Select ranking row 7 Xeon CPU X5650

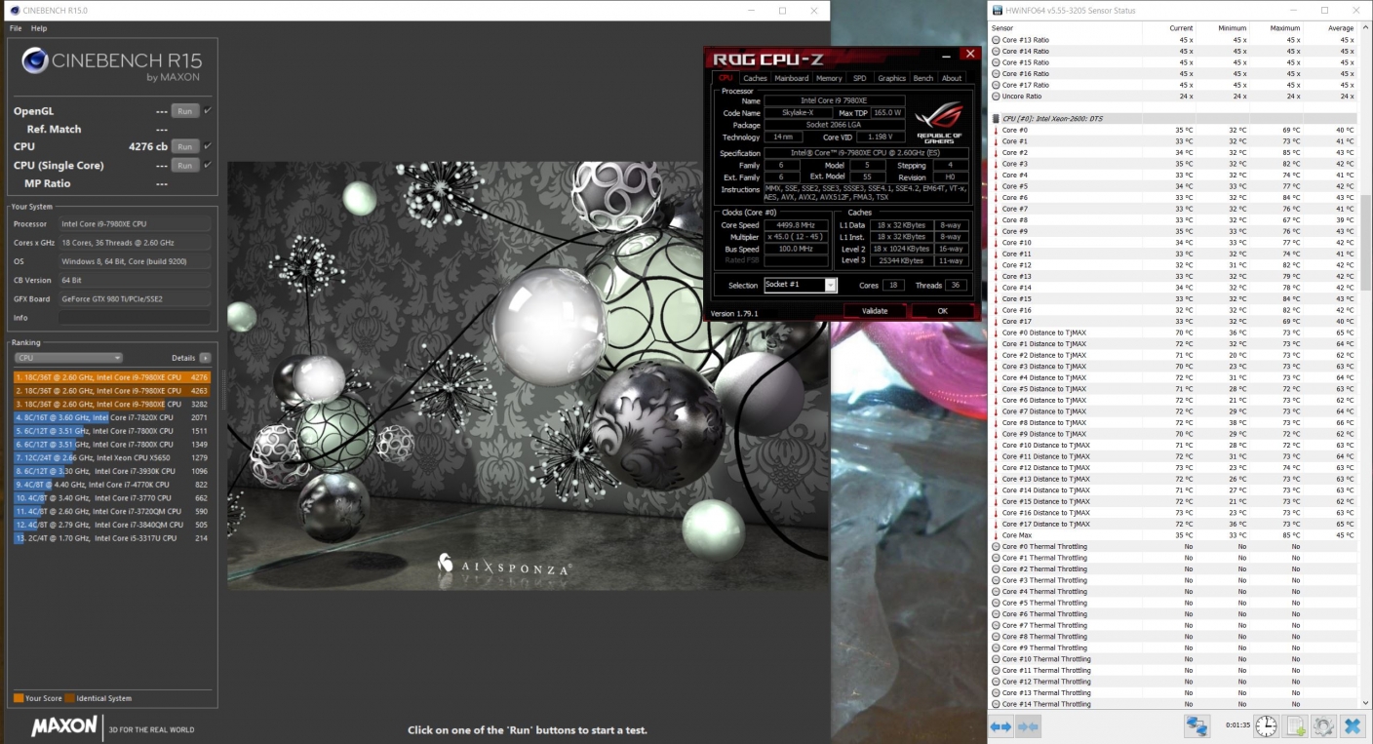click(112, 457)
